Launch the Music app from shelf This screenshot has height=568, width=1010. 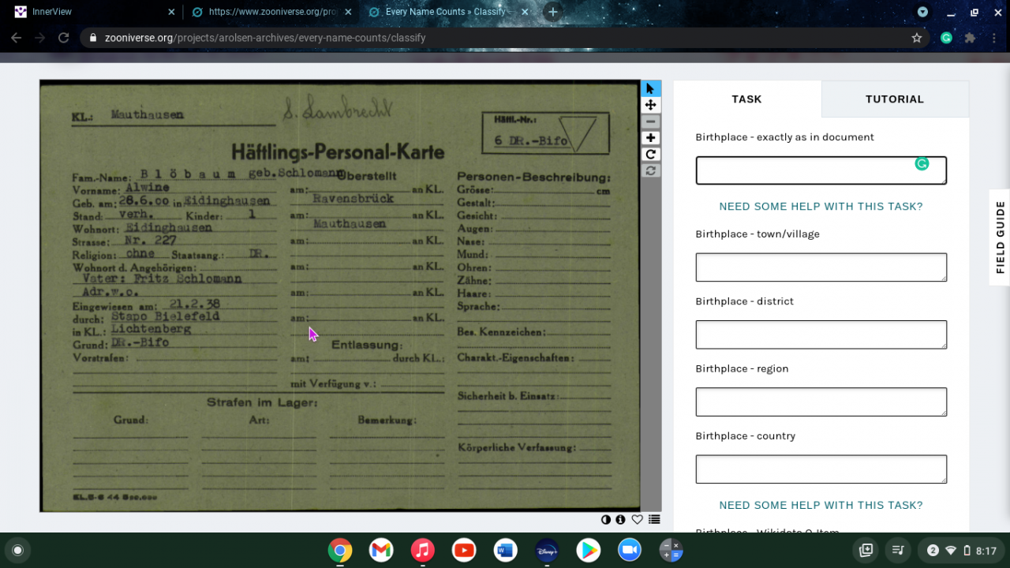423,550
